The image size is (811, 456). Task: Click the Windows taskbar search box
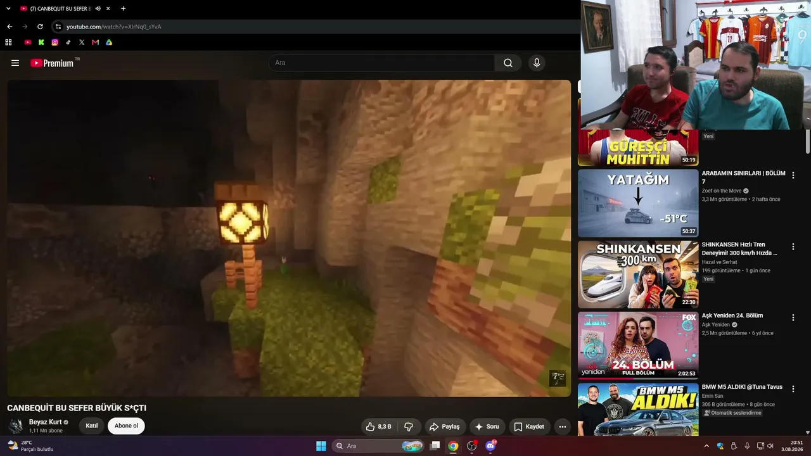click(x=378, y=446)
